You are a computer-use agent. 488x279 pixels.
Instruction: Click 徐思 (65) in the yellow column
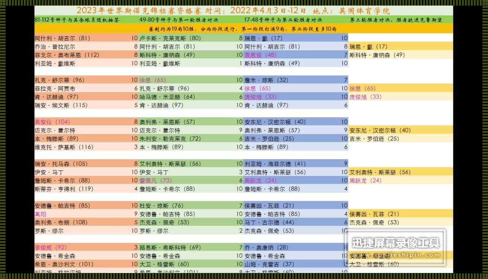pos(363,89)
